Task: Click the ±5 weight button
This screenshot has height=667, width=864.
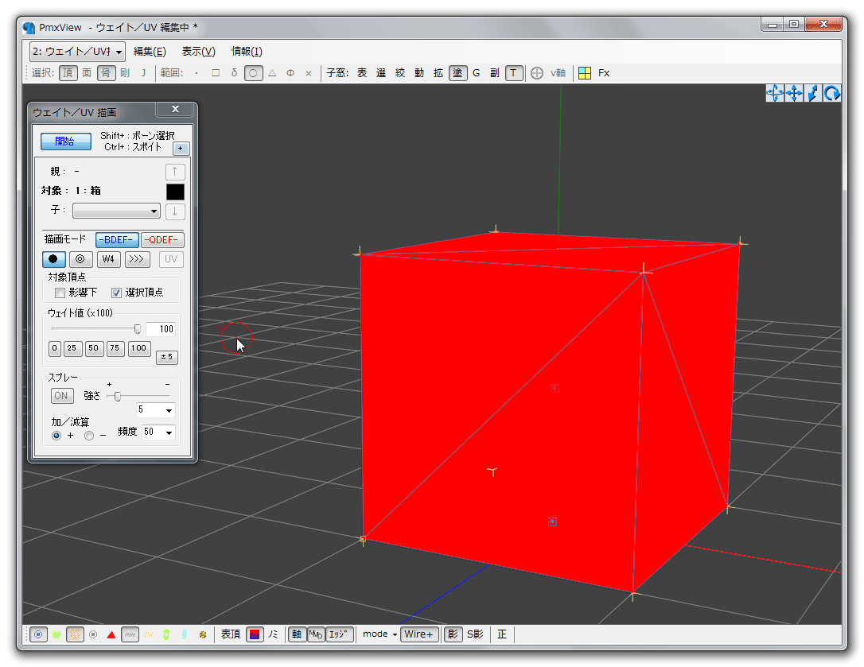Action: (167, 357)
